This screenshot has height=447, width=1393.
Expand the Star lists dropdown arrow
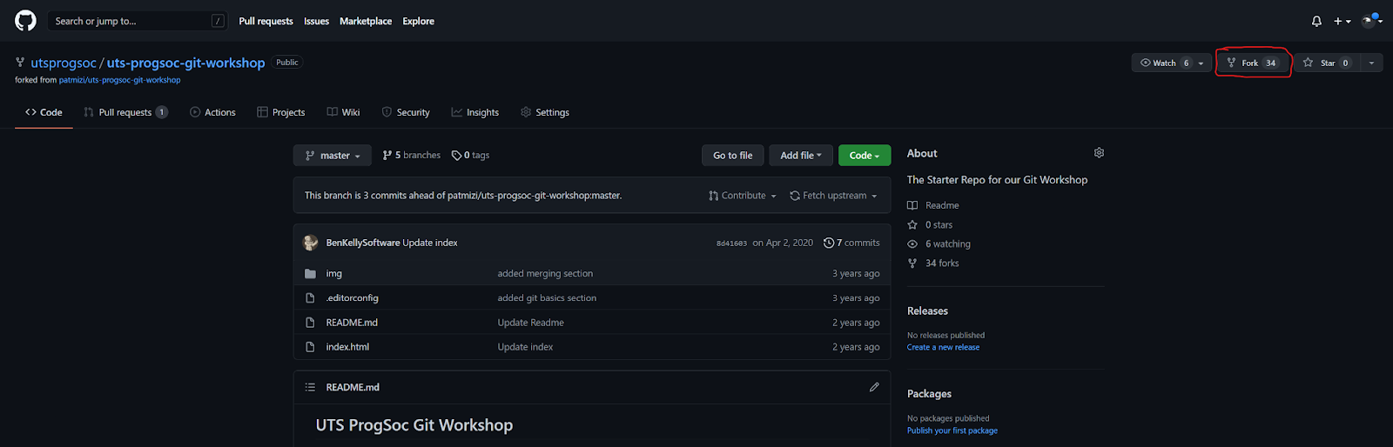pyautogui.click(x=1371, y=63)
